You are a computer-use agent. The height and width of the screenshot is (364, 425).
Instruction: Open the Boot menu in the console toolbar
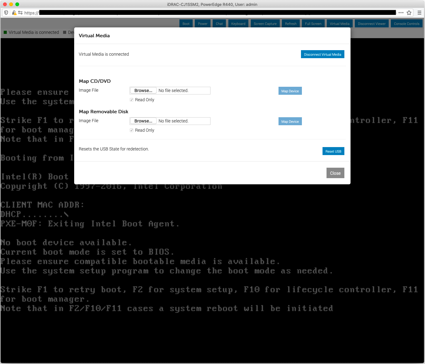pos(186,23)
